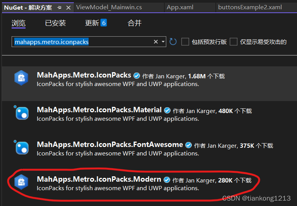297x206 pixels.
Task: Toggle the 仅显示易受攻击的 checkbox
Action: [x=234, y=42]
